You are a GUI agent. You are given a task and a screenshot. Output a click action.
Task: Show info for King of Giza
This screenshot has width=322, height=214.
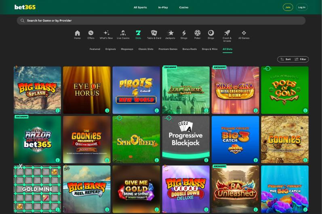(256, 111)
